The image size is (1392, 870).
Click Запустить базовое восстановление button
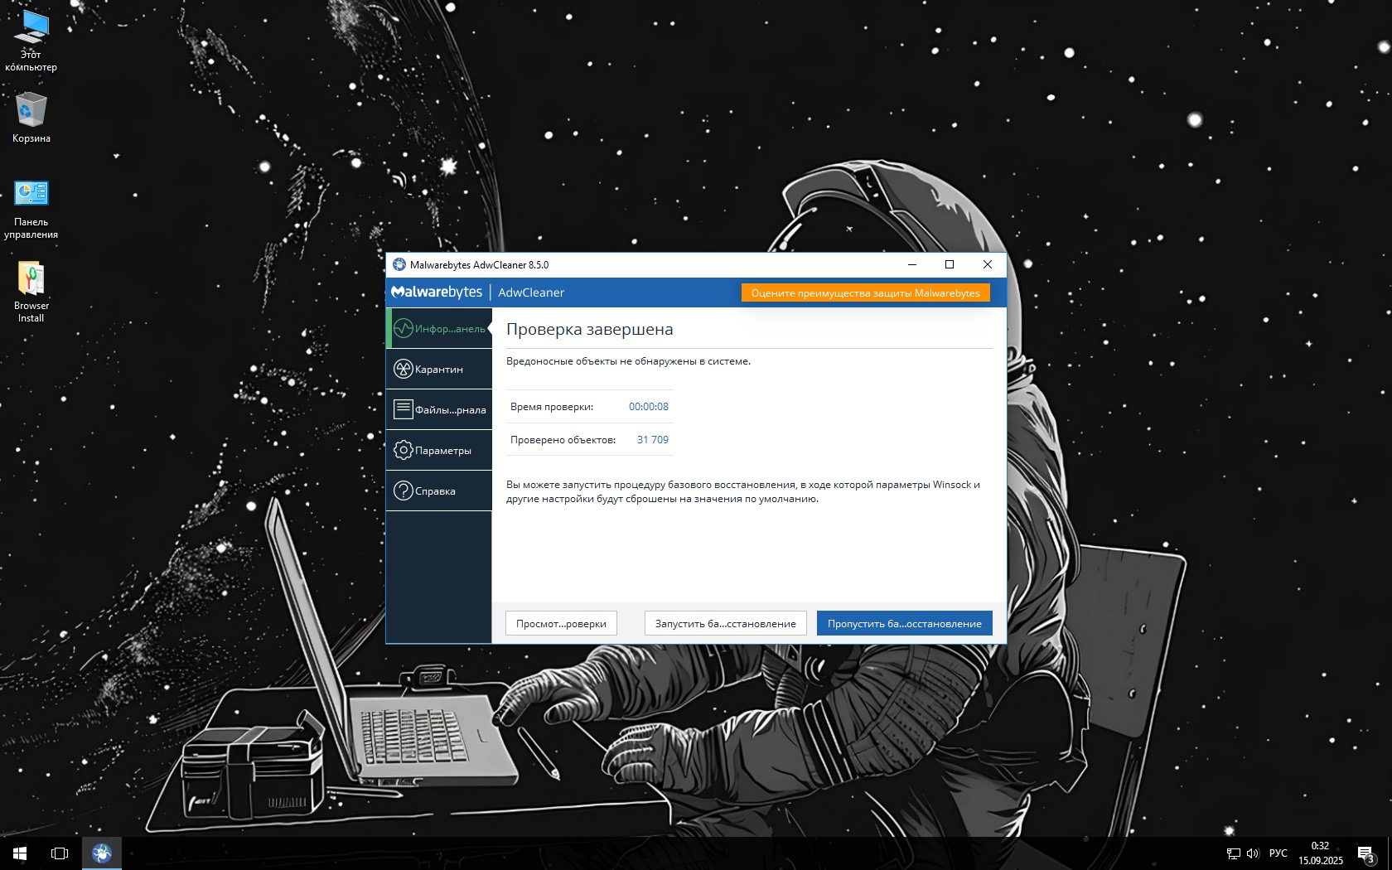pyautogui.click(x=726, y=624)
